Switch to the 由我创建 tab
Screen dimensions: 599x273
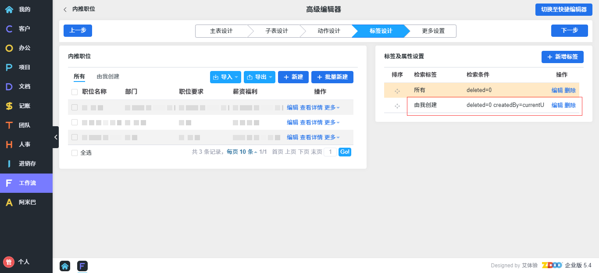(108, 77)
